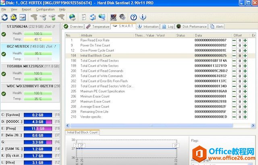Increase offset for Raw Read Error Rate

pos(245,40)
